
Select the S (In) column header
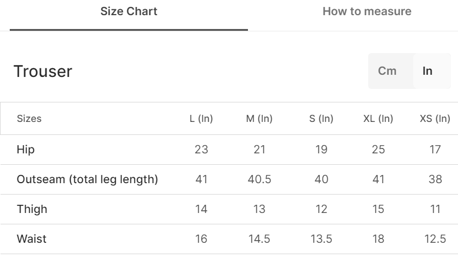click(x=321, y=119)
